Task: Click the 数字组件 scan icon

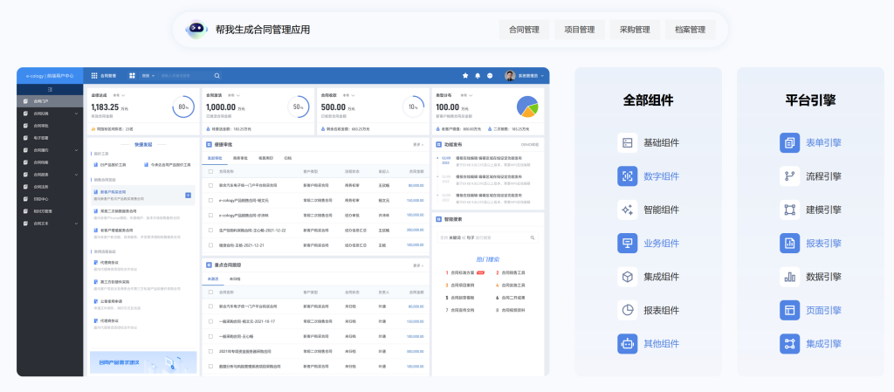Action: click(628, 176)
